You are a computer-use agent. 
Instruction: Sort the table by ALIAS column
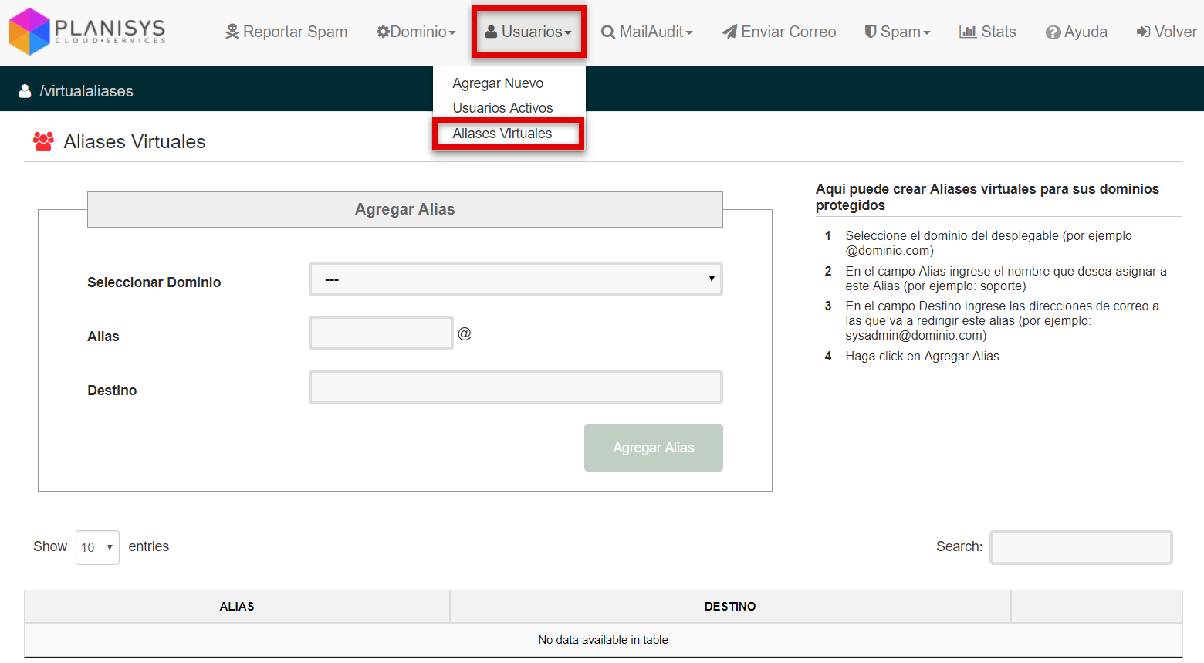pyautogui.click(x=237, y=607)
